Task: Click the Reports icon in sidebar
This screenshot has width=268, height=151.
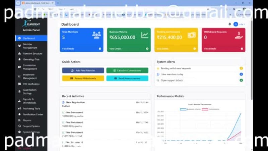Action: (19, 120)
